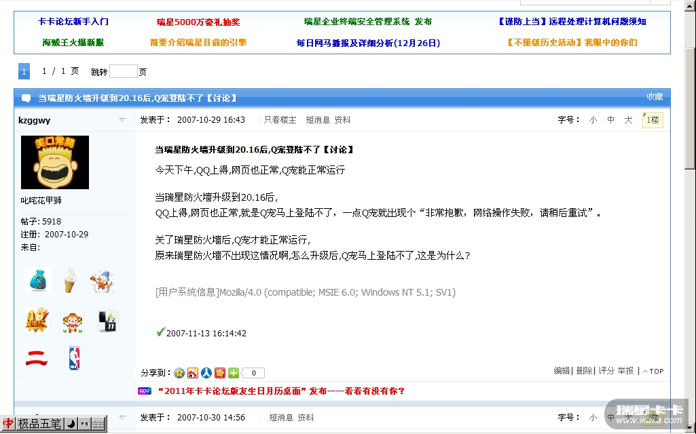
Task: Expand dropdown arrow of second post's author
Action: point(122,417)
